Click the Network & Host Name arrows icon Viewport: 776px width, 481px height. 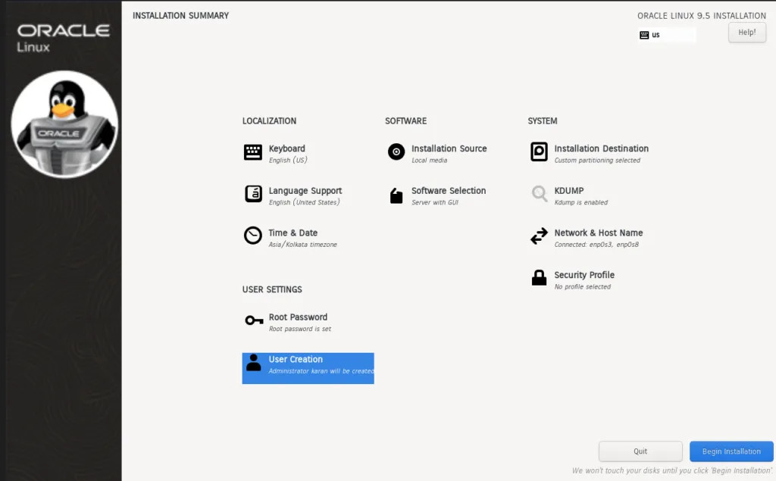click(x=539, y=236)
